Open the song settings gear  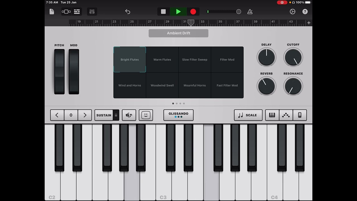tap(292, 11)
